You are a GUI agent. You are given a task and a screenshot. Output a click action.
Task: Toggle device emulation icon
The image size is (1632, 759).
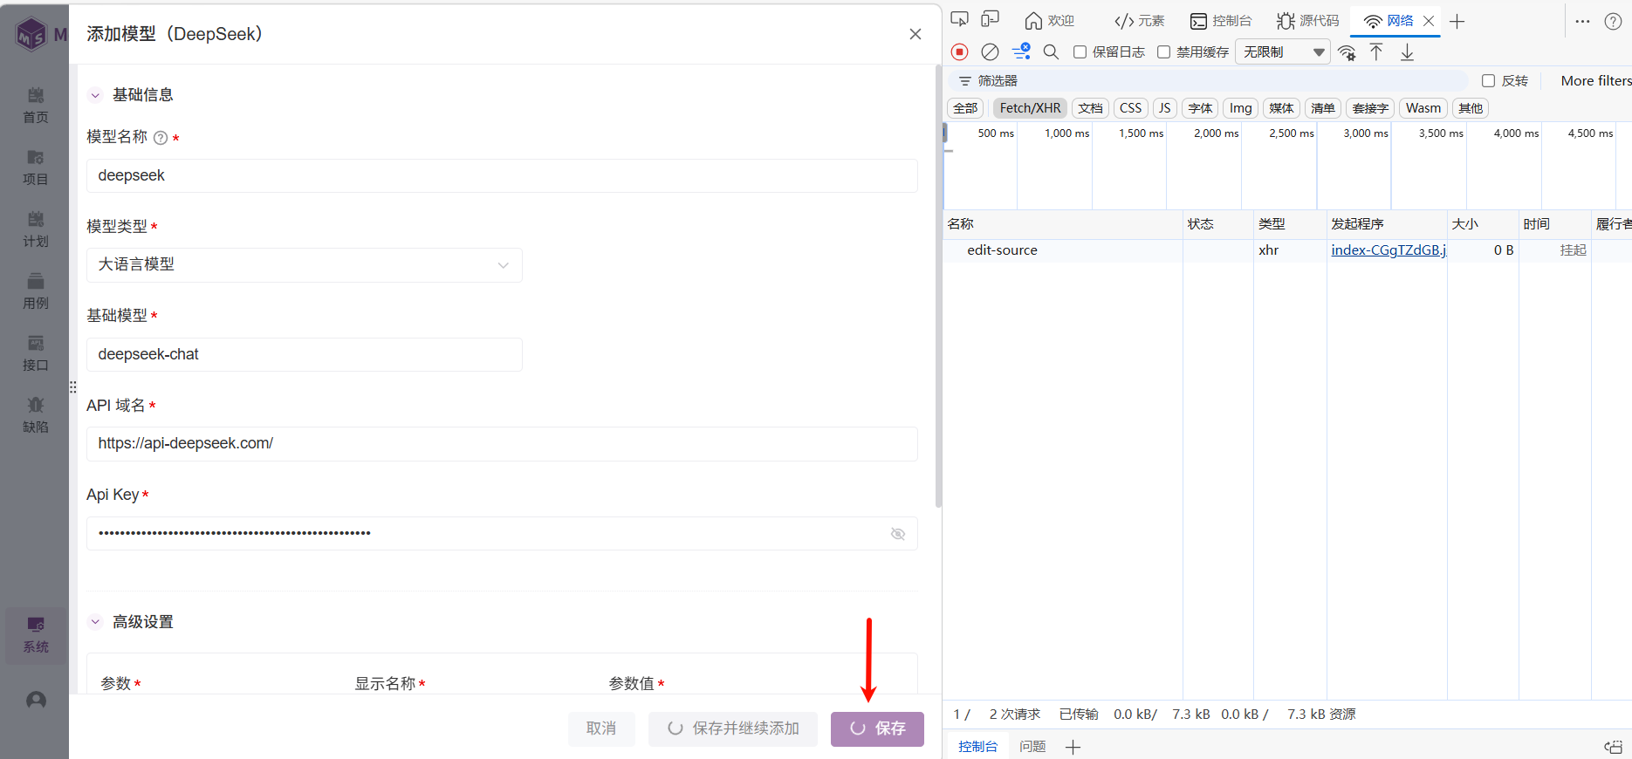[990, 20]
